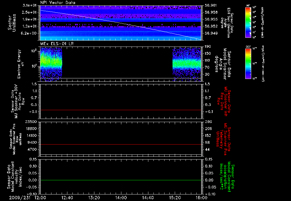Click the "MU Scanner +30V" axis label
The width and height of the screenshot is (291, 201).
17,101
